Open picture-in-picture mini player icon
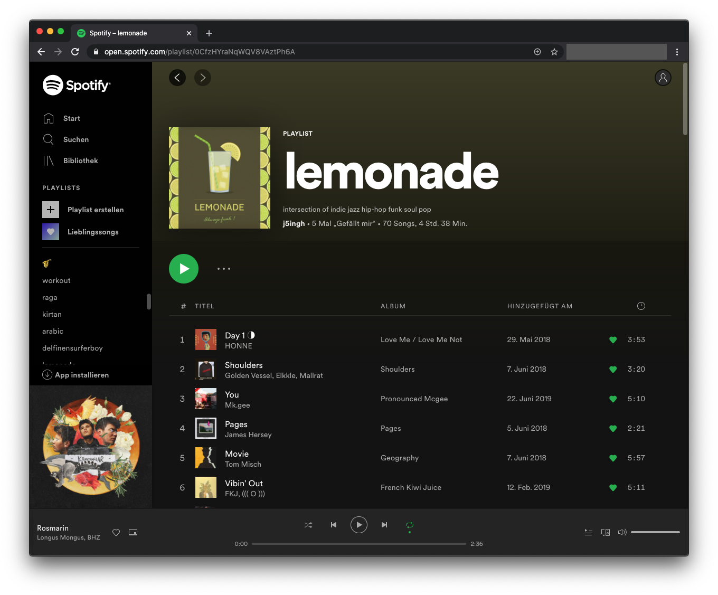The height and width of the screenshot is (595, 718). pyautogui.click(x=133, y=532)
